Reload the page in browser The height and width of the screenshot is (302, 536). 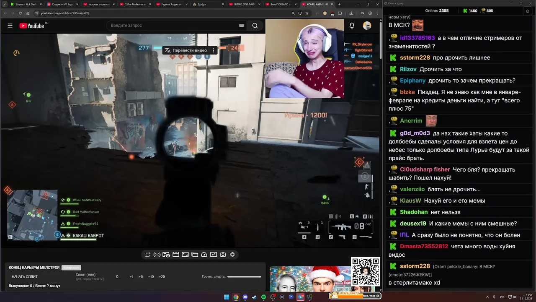21,13
